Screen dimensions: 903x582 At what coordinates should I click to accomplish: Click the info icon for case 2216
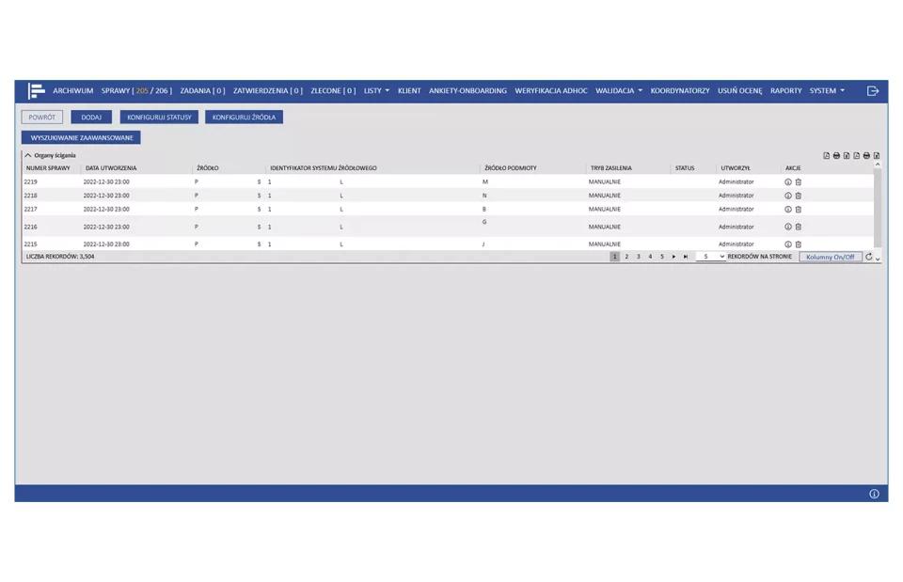(788, 227)
